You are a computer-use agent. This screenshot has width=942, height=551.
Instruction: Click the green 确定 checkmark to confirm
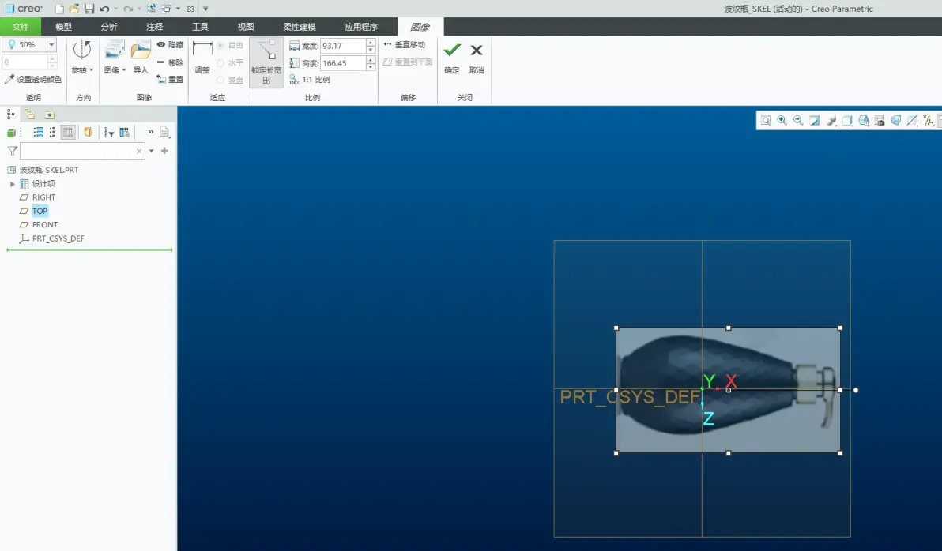[x=452, y=51]
